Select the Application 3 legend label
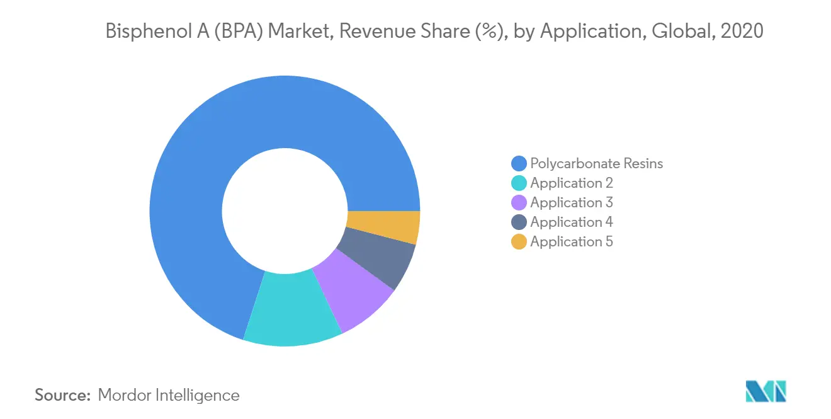This screenshot has width=831, height=419. (572, 203)
